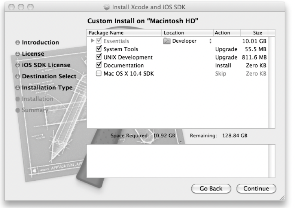Click the Action column header
295x208 pixels.
point(227,33)
